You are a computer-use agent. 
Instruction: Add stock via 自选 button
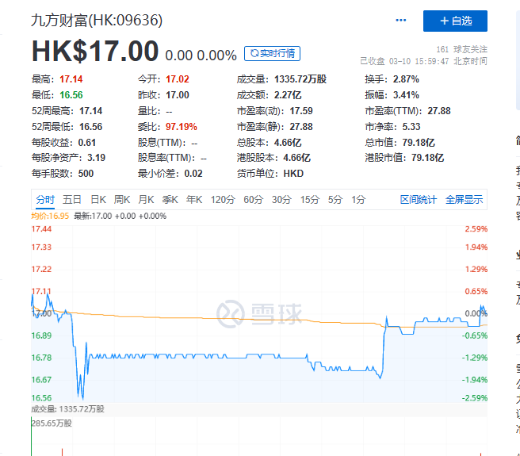(x=455, y=21)
